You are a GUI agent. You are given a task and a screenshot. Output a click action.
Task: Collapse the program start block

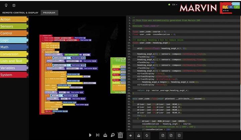[41, 36]
